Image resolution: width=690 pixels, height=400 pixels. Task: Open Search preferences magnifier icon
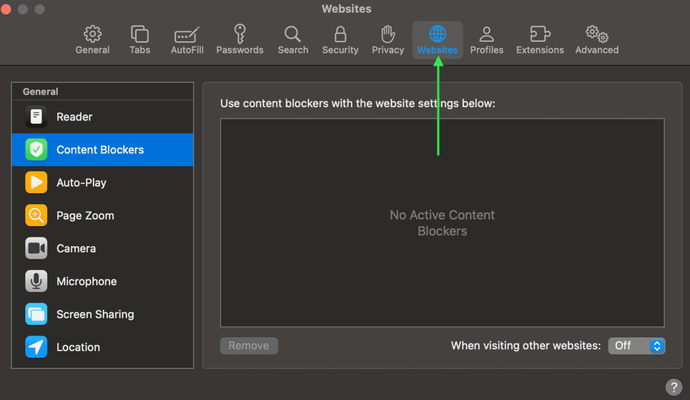coord(293,34)
